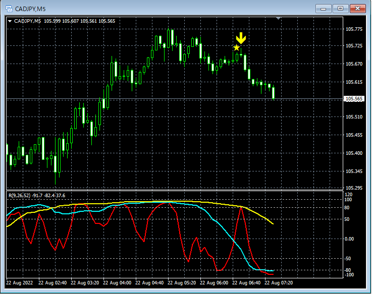Click the 22 Aug 04:40 time label
Screen dimensions: 372x294
[149, 283]
